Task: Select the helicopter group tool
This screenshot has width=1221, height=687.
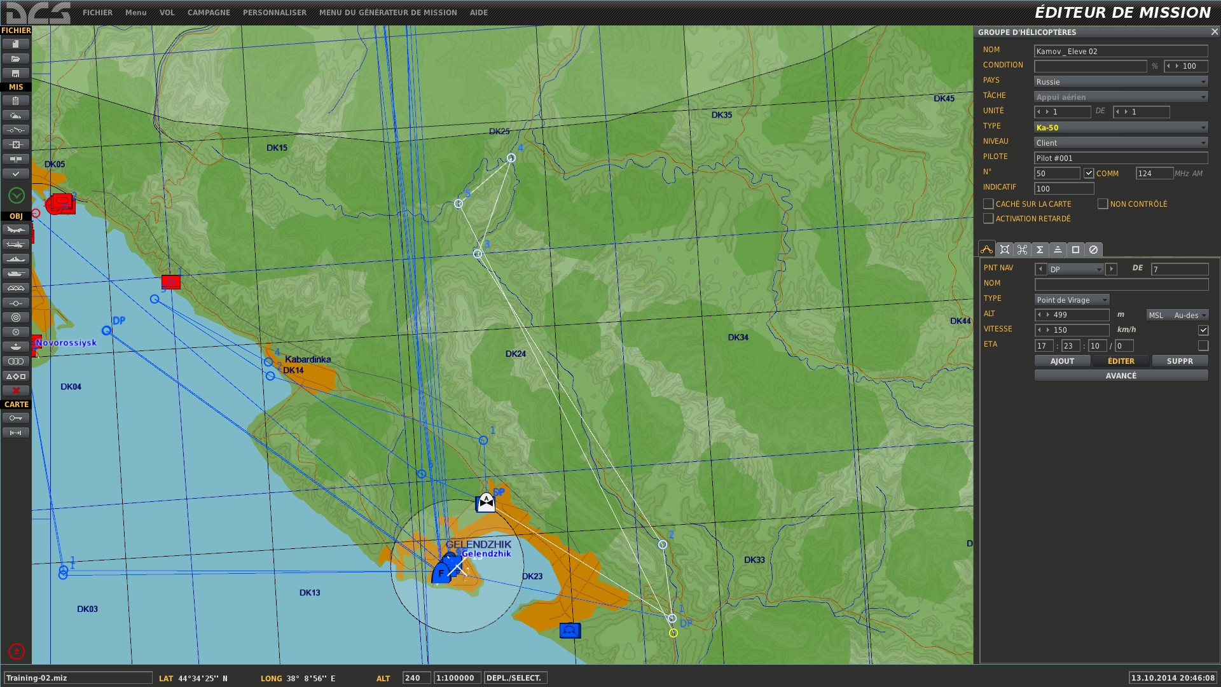Action: [16, 244]
